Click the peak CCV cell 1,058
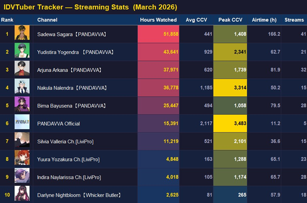The width and height of the screenshot is (307, 203). click(x=230, y=106)
